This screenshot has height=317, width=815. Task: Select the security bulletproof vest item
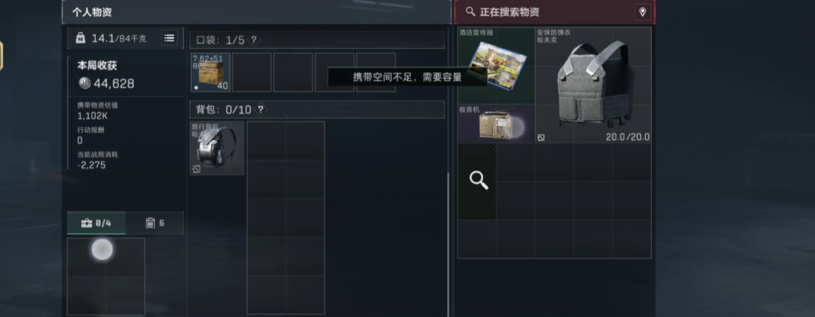592,85
